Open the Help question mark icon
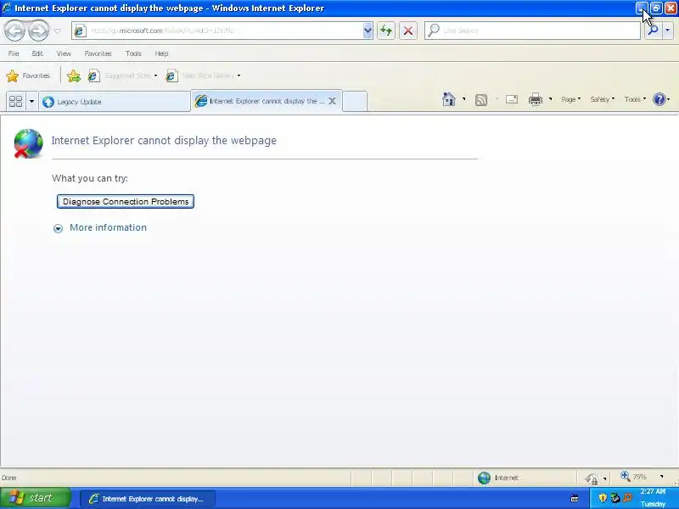This screenshot has height=509, width=679. tap(659, 99)
